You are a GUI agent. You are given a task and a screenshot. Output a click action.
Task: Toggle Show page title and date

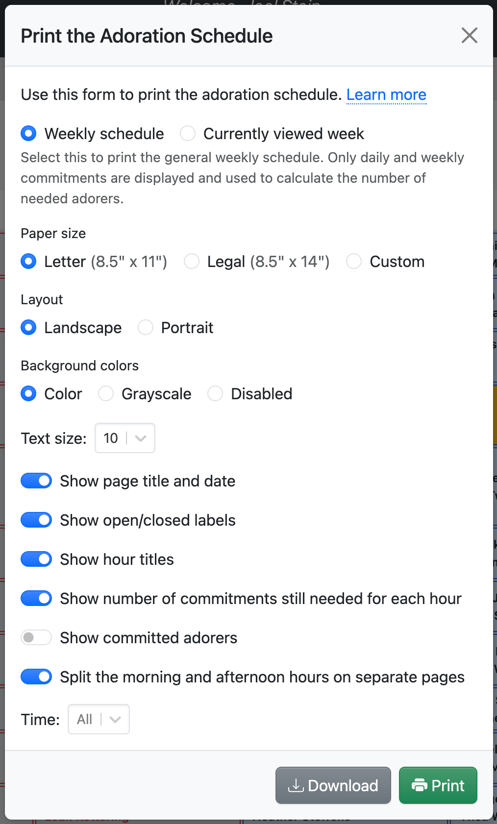point(36,481)
